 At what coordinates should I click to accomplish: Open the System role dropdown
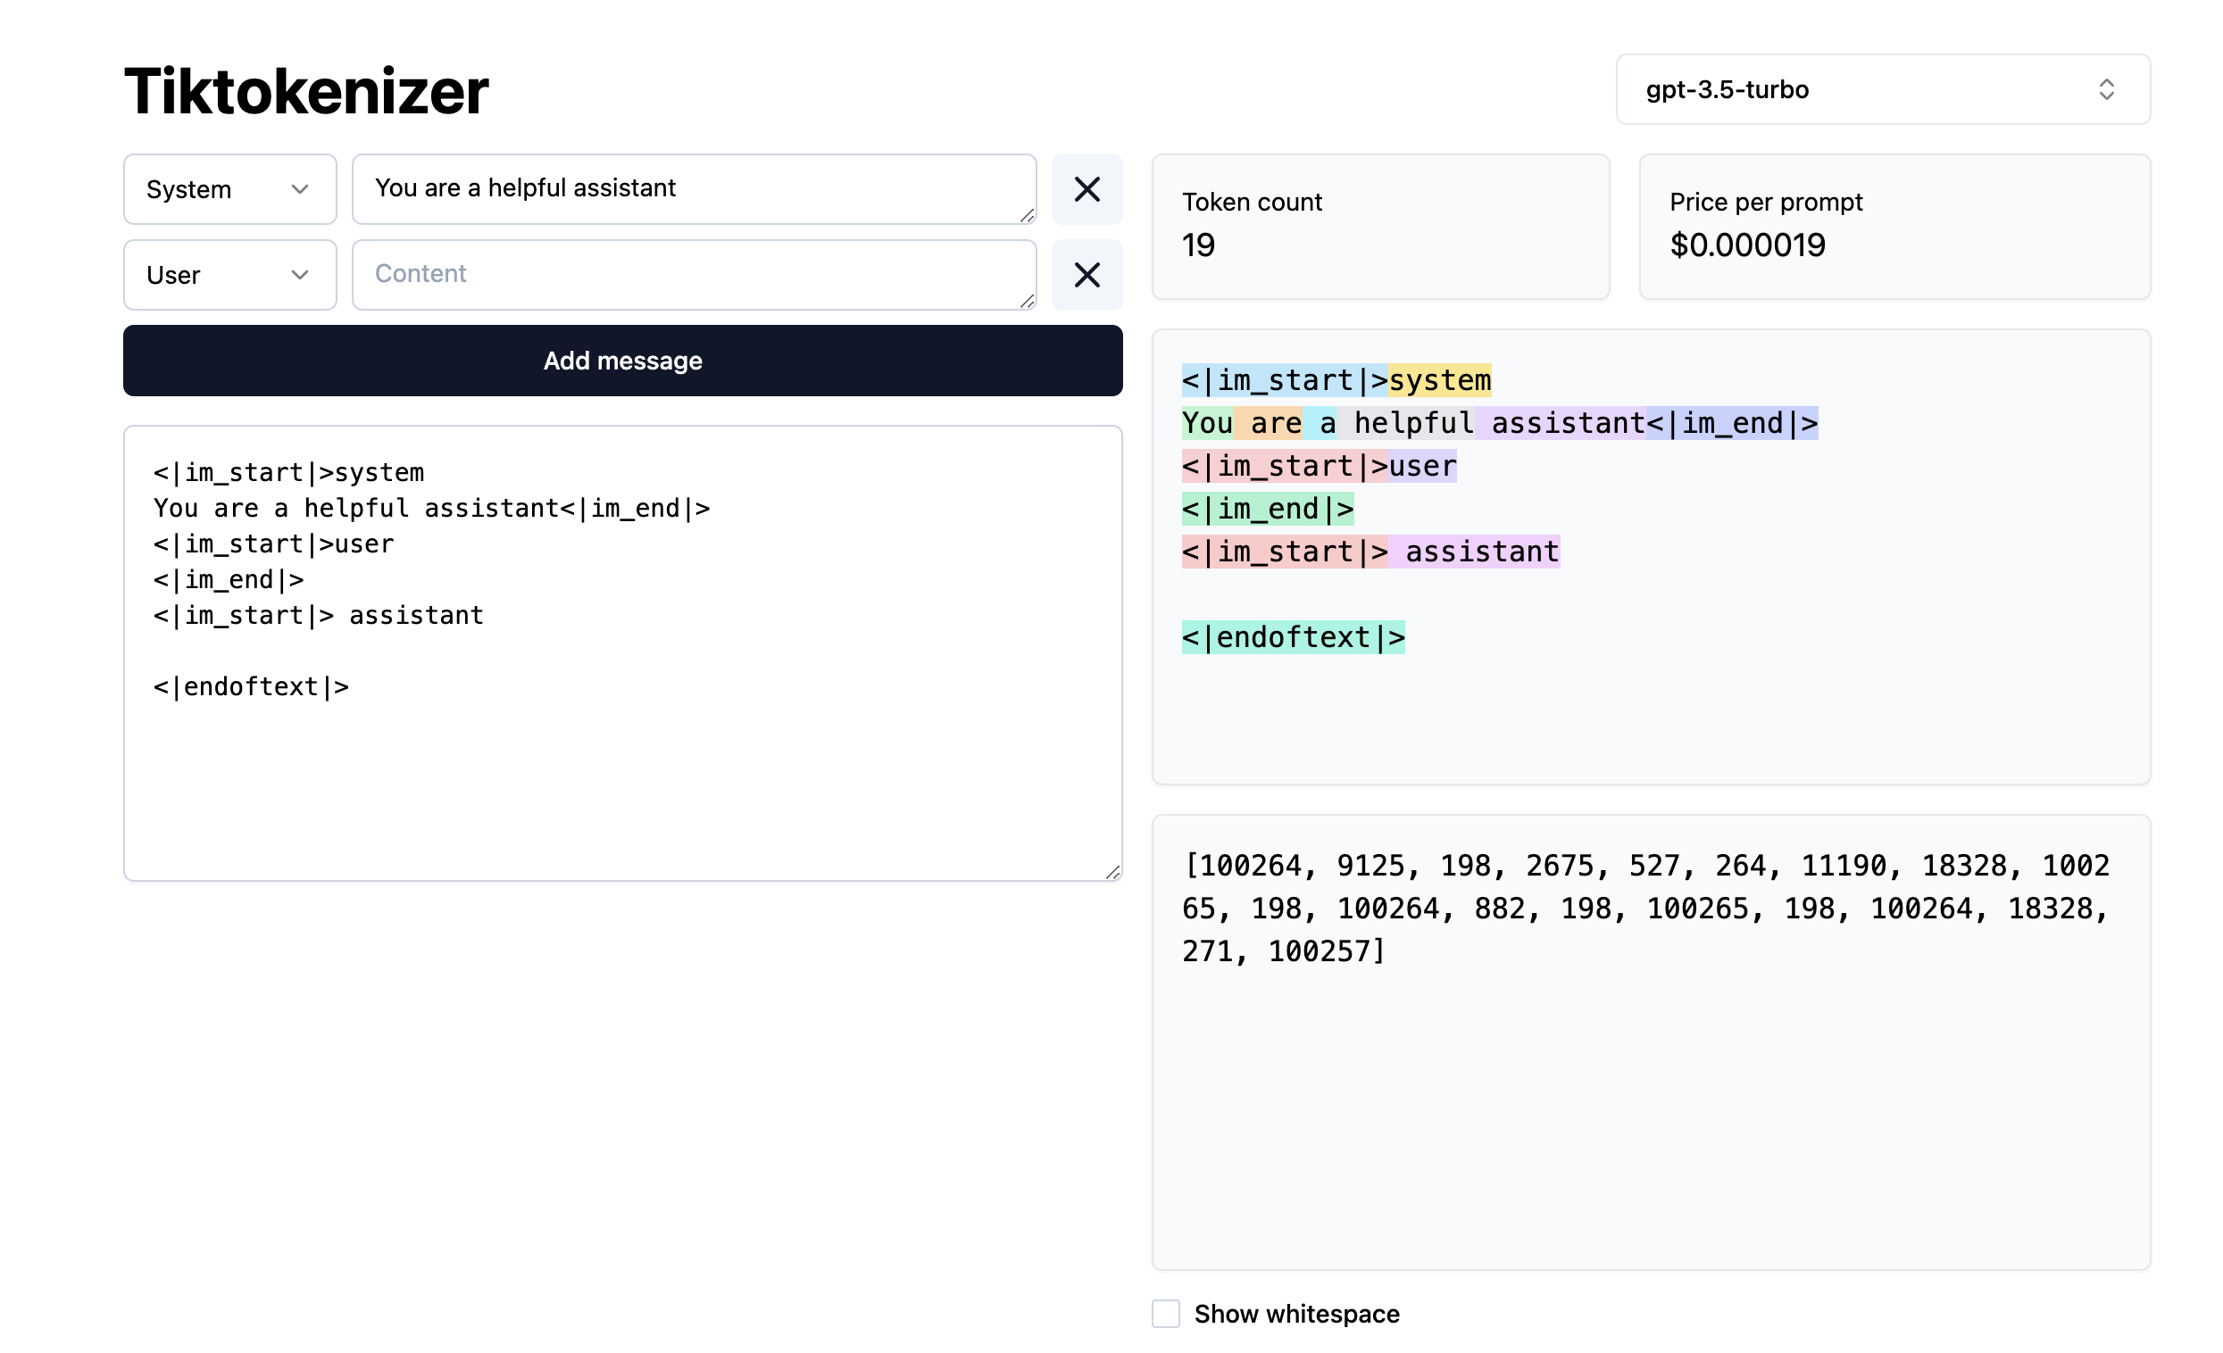click(230, 189)
